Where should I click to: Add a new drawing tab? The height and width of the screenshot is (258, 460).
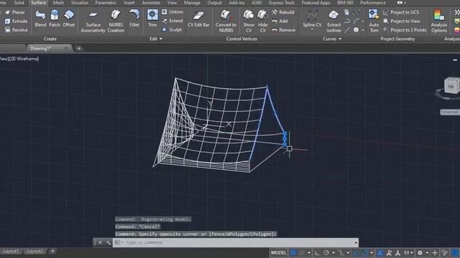pos(79,49)
